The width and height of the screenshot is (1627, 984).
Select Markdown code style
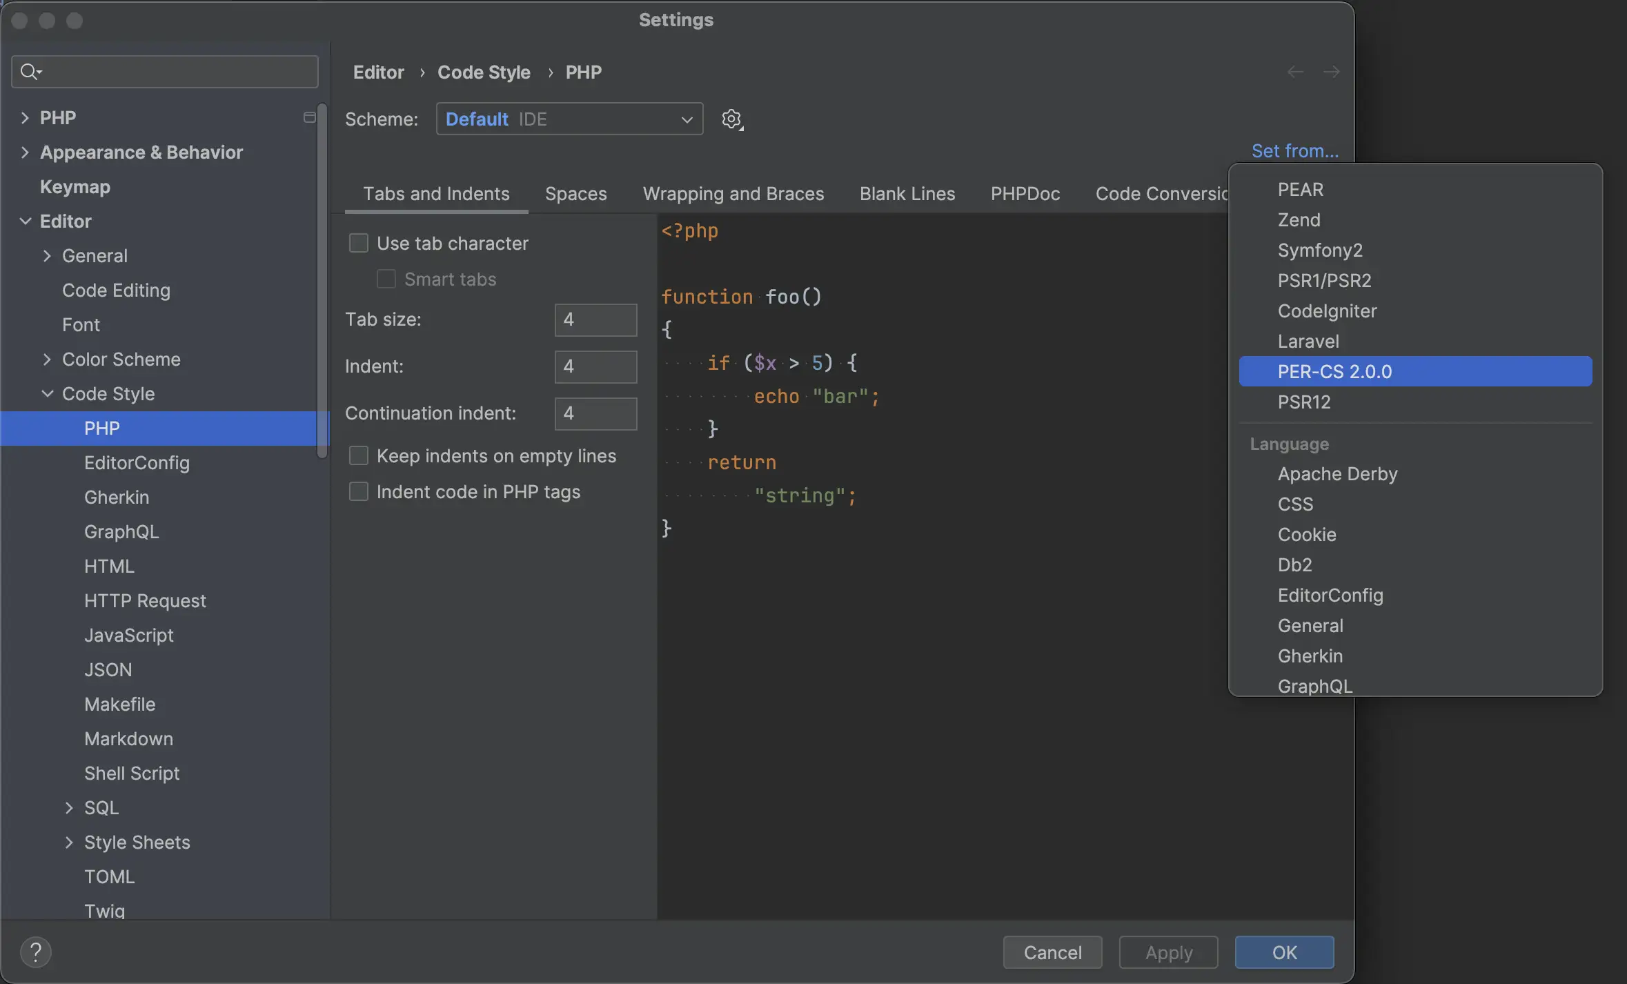[x=128, y=738]
